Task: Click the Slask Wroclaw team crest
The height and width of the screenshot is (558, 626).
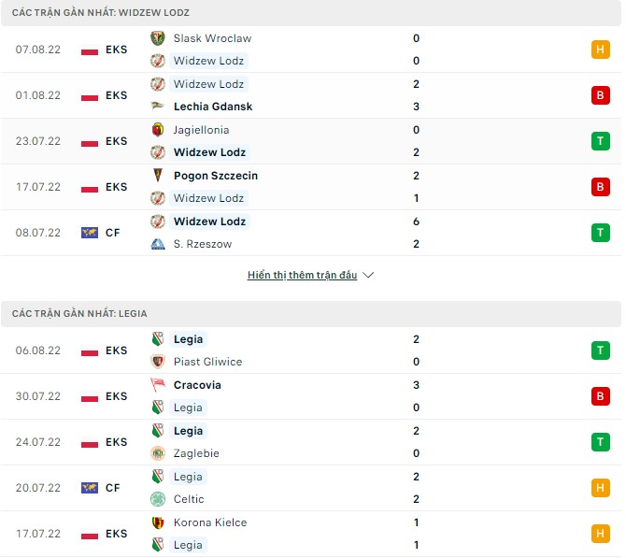Action: (x=157, y=38)
